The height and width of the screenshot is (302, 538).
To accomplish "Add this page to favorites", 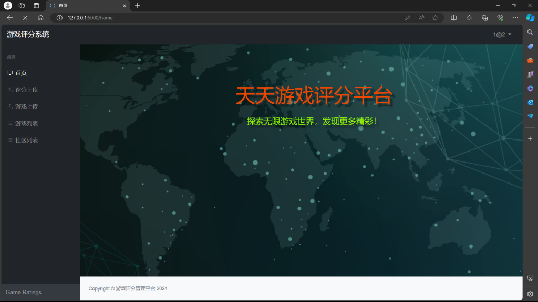I will (435, 18).
